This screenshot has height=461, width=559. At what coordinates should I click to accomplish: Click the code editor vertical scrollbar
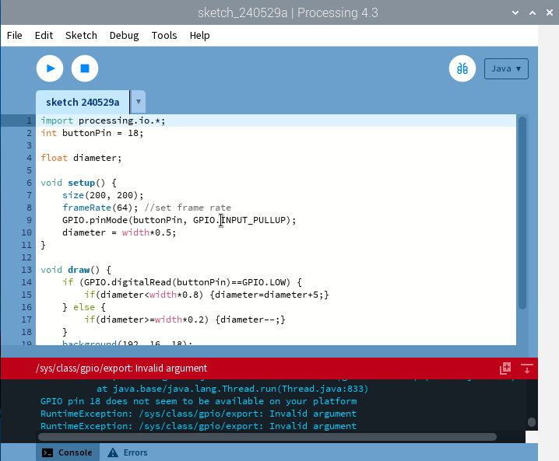tap(522, 213)
